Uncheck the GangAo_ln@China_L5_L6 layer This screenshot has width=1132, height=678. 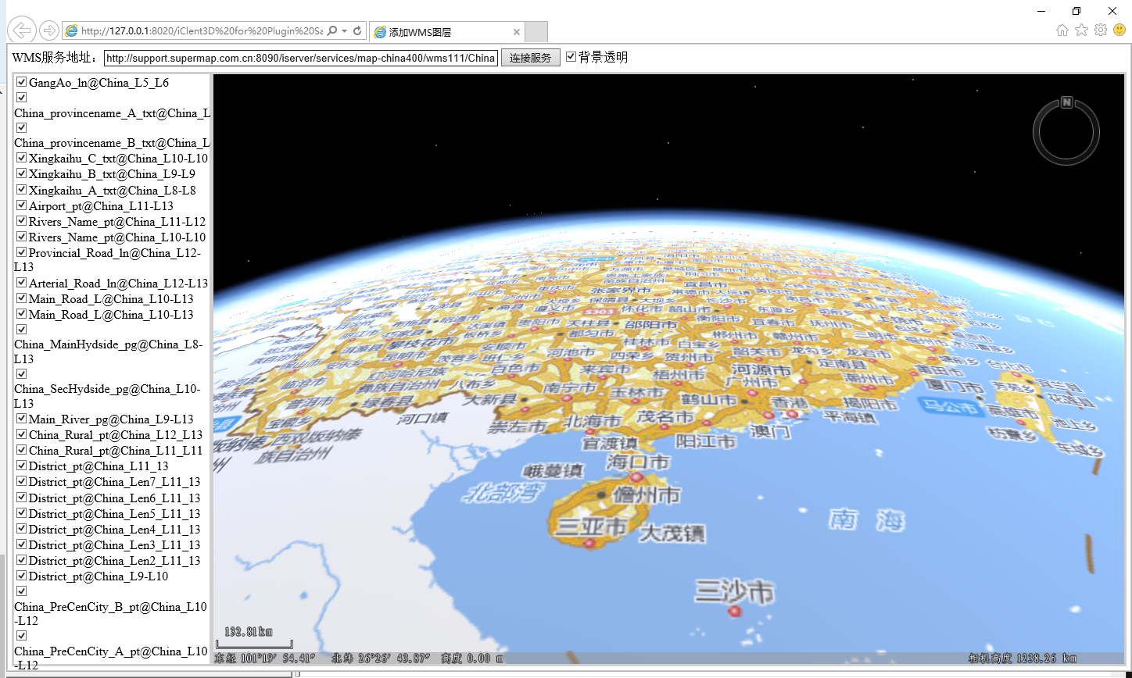coord(22,82)
